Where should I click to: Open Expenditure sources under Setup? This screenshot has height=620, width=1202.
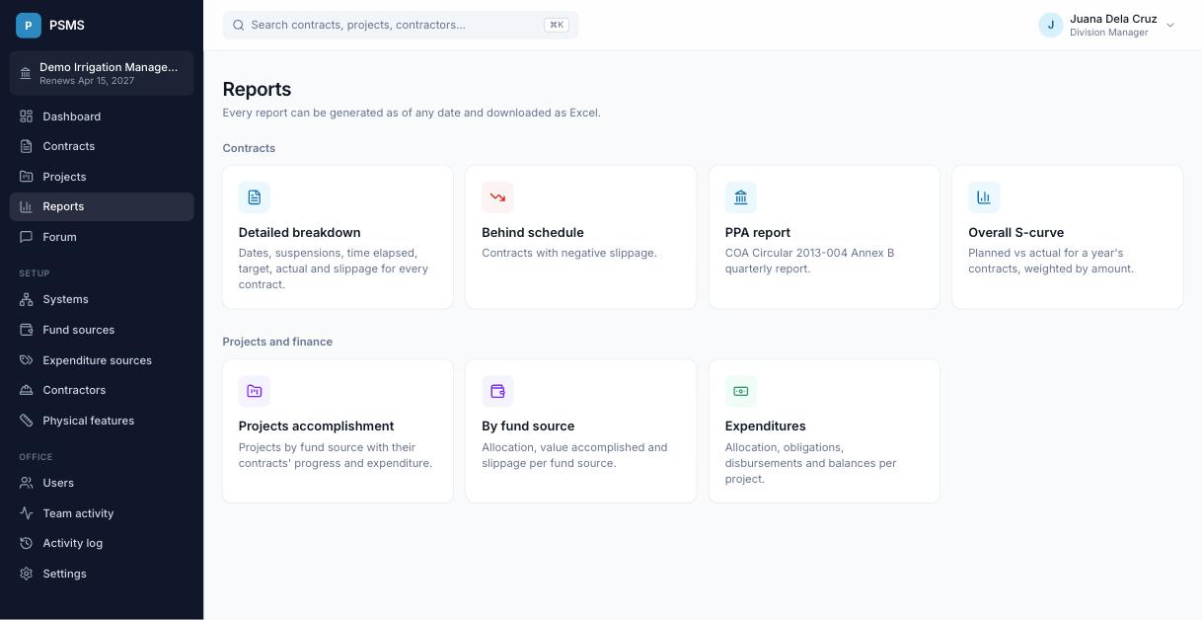[102, 360]
